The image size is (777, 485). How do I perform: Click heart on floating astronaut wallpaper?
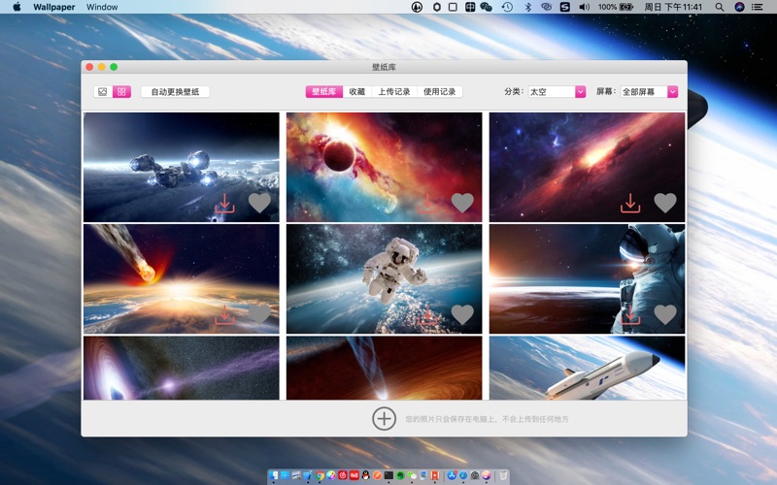pyautogui.click(x=462, y=314)
